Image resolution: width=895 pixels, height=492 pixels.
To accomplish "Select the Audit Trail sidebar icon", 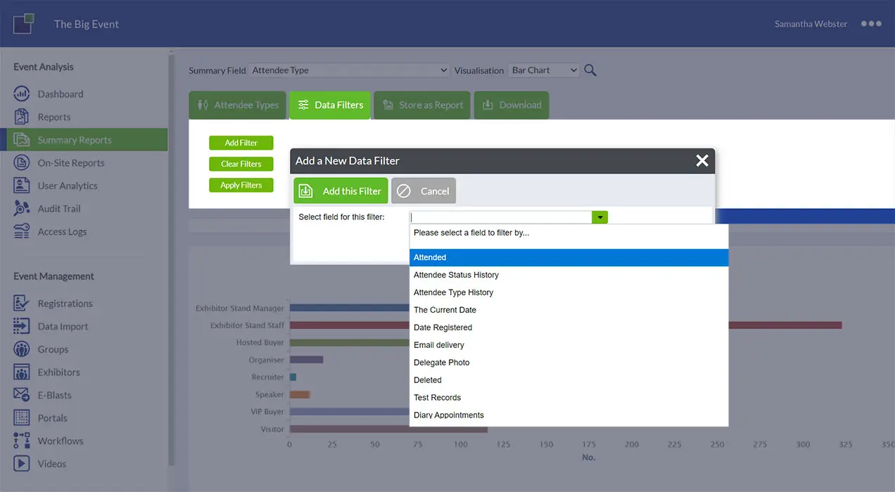I will 23,208.
